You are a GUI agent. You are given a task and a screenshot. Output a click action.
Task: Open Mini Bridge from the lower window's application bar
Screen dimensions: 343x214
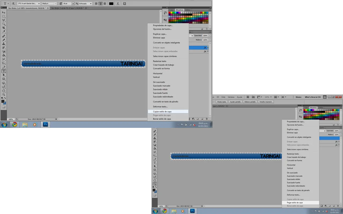point(253,97)
